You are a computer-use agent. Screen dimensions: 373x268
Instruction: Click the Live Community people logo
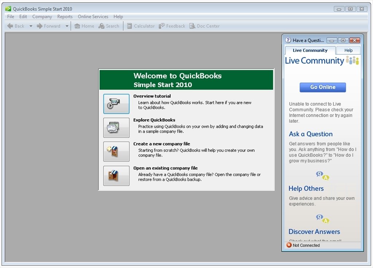pyautogui.click(x=352, y=60)
